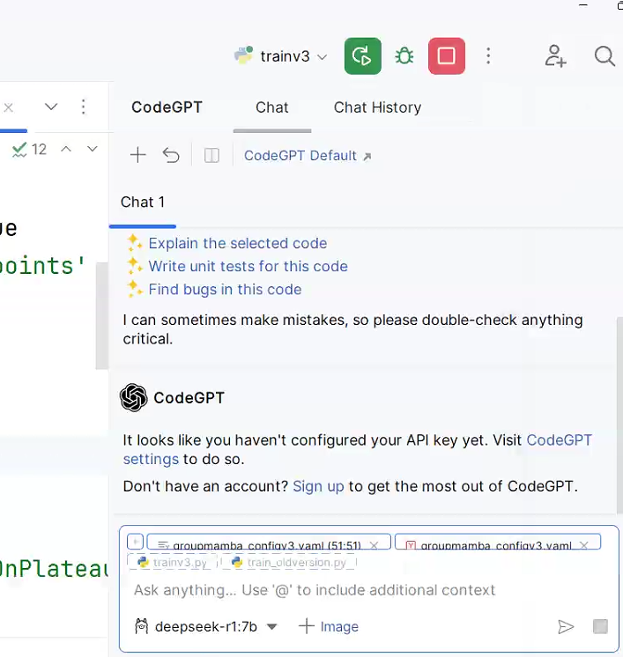Select the Chat 1 conversation tab
The width and height of the screenshot is (623, 657).
[143, 203]
